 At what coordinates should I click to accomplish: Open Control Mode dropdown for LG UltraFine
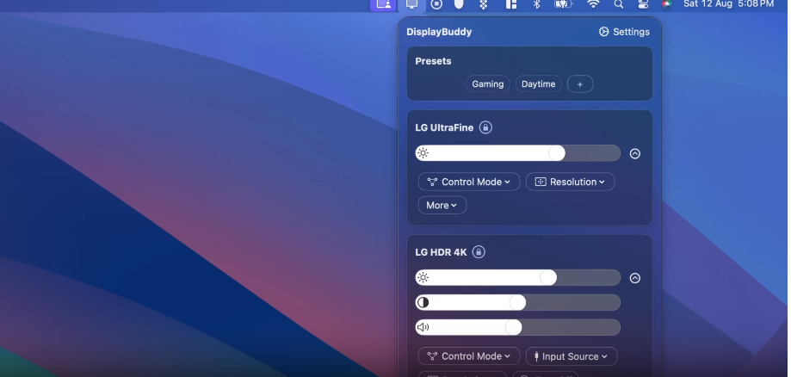468,182
